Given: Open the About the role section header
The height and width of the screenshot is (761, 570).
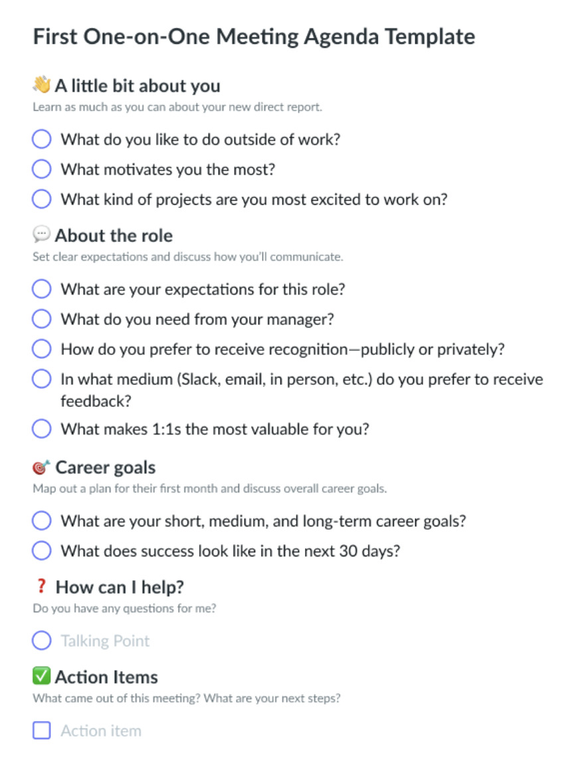Looking at the screenshot, I should pos(114,235).
